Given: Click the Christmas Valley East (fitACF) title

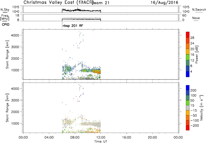Looking at the screenshot, I should 59,2.
